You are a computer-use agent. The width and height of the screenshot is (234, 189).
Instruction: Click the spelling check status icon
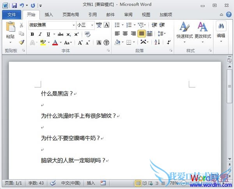point(53,183)
